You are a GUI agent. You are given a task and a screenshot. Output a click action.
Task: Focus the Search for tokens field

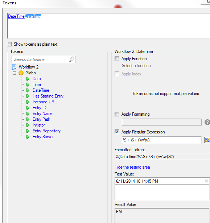click(40, 59)
